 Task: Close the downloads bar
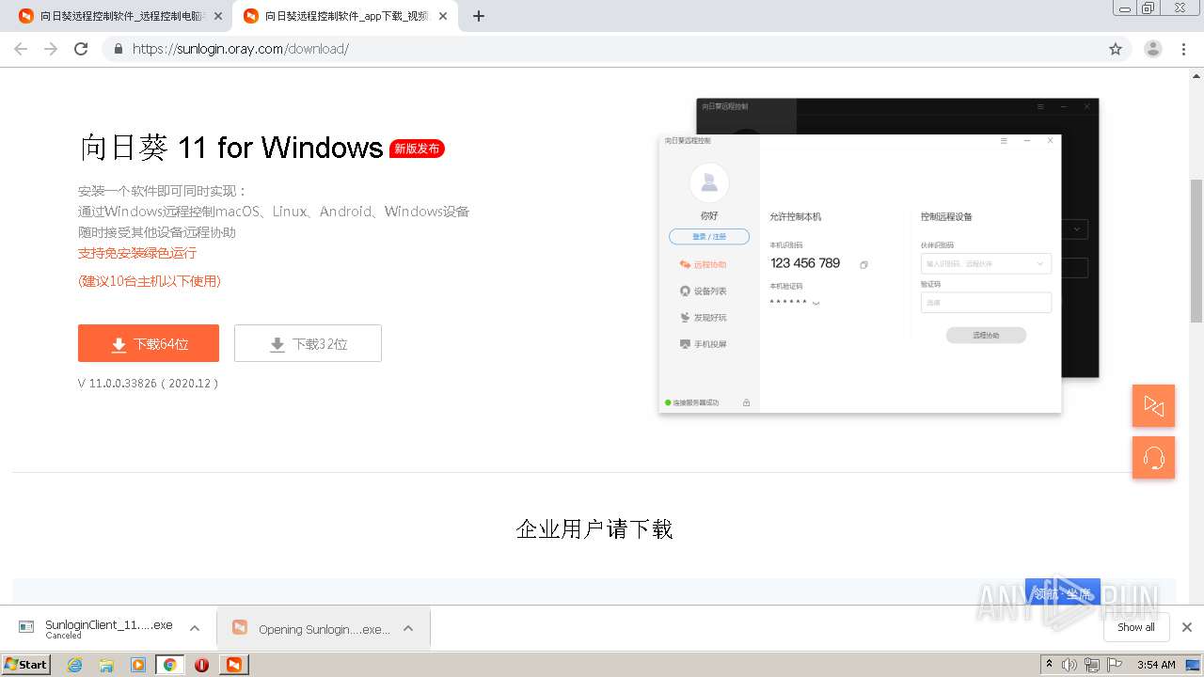(1187, 627)
